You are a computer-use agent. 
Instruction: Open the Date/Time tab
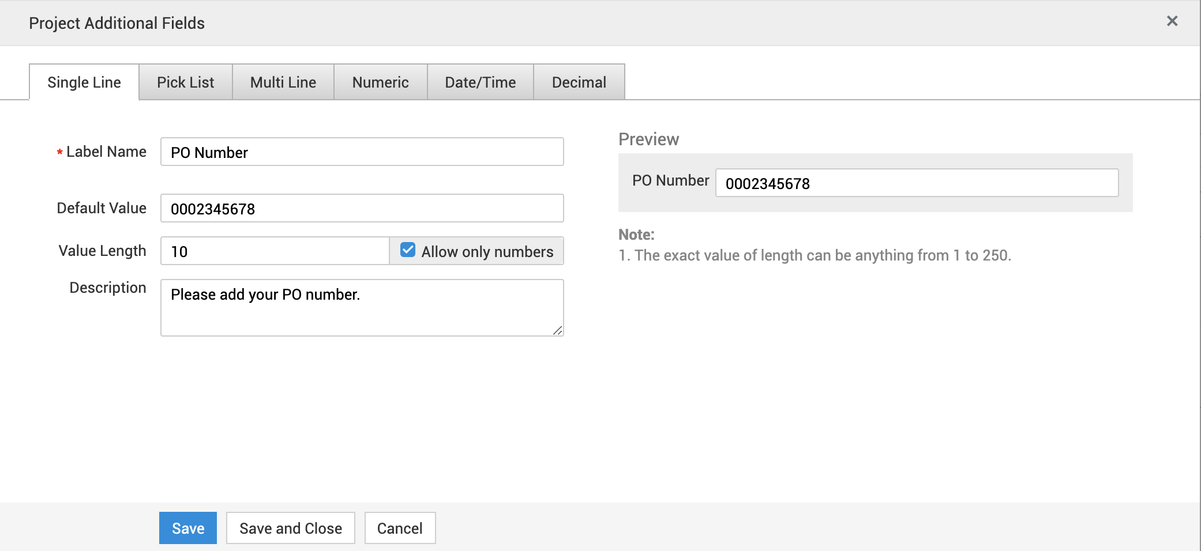tap(480, 82)
